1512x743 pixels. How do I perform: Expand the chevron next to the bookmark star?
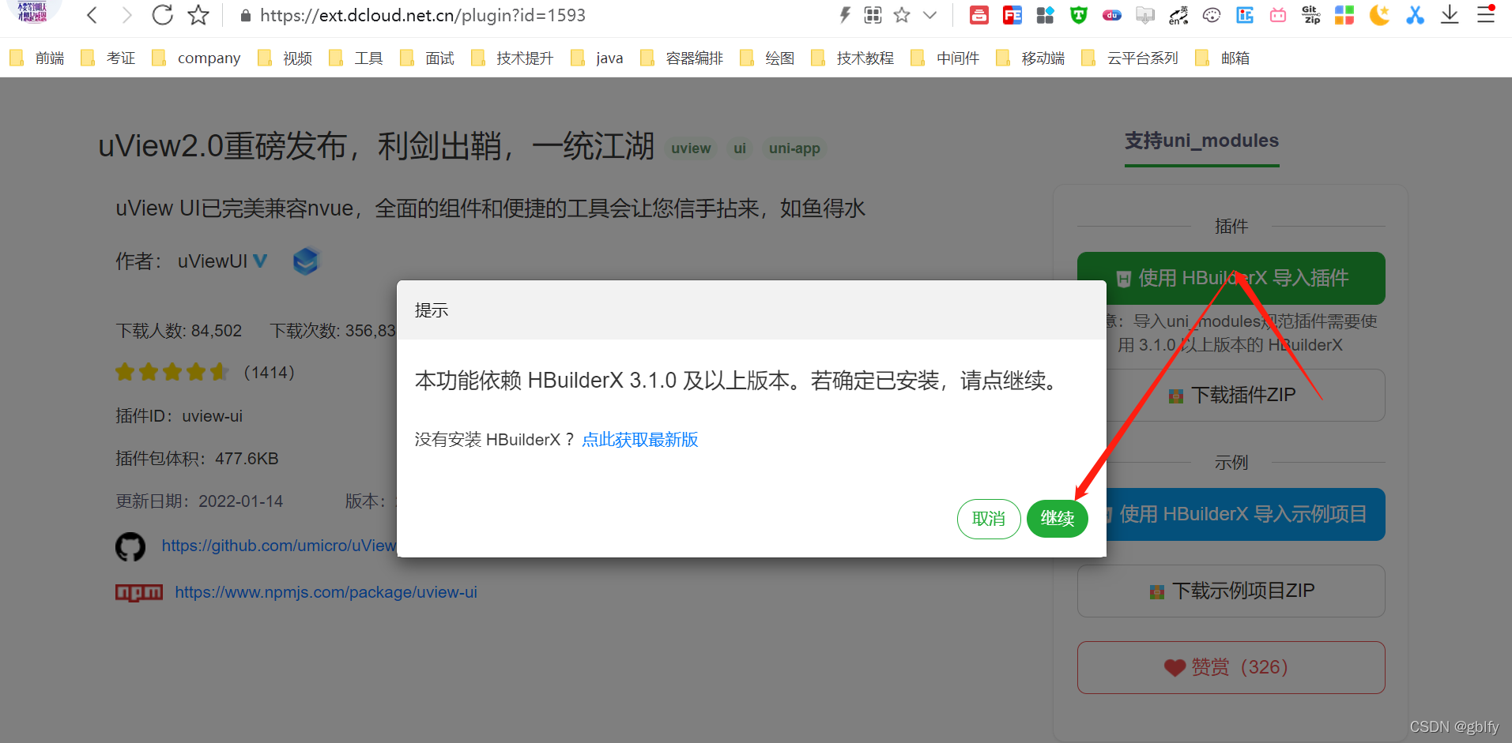pos(930,14)
